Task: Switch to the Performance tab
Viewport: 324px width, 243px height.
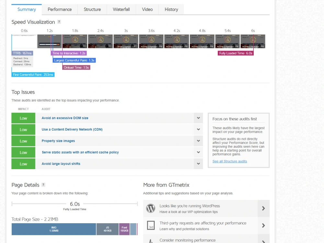Action: (x=60, y=9)
